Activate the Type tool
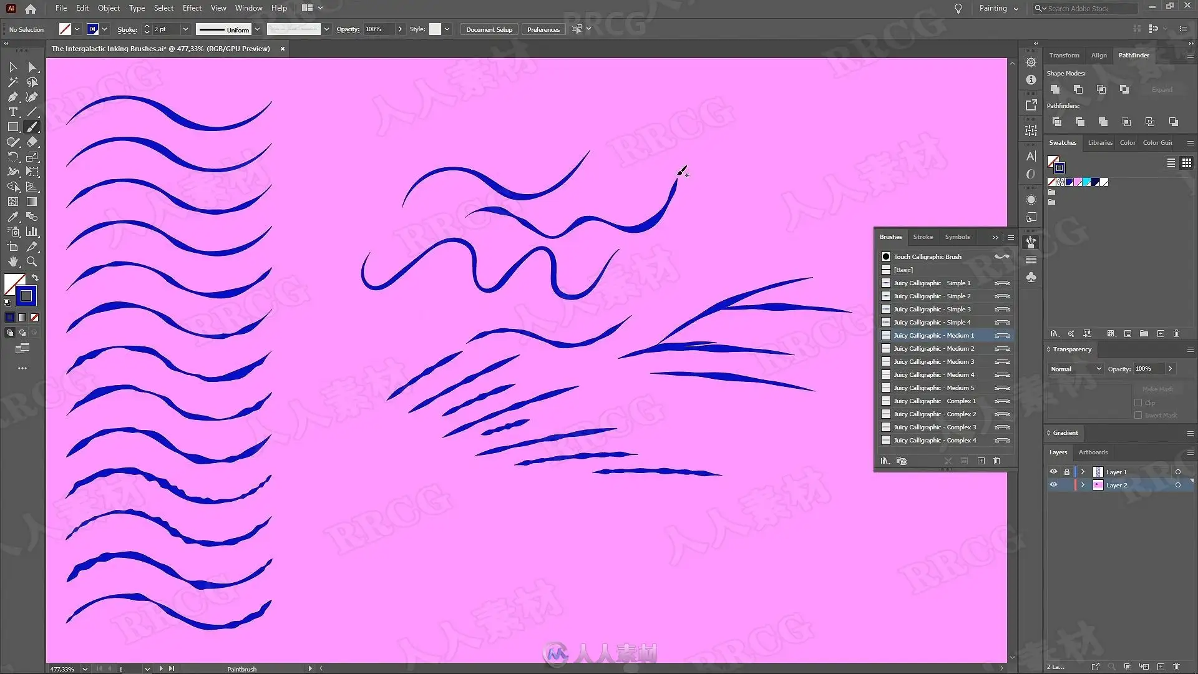The width and height of the screenshot is (1198, 674). [13, 112]
